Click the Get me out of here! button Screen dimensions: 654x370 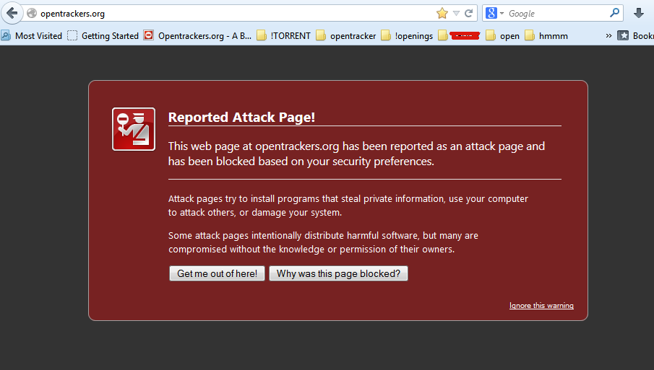click(217, 273)
